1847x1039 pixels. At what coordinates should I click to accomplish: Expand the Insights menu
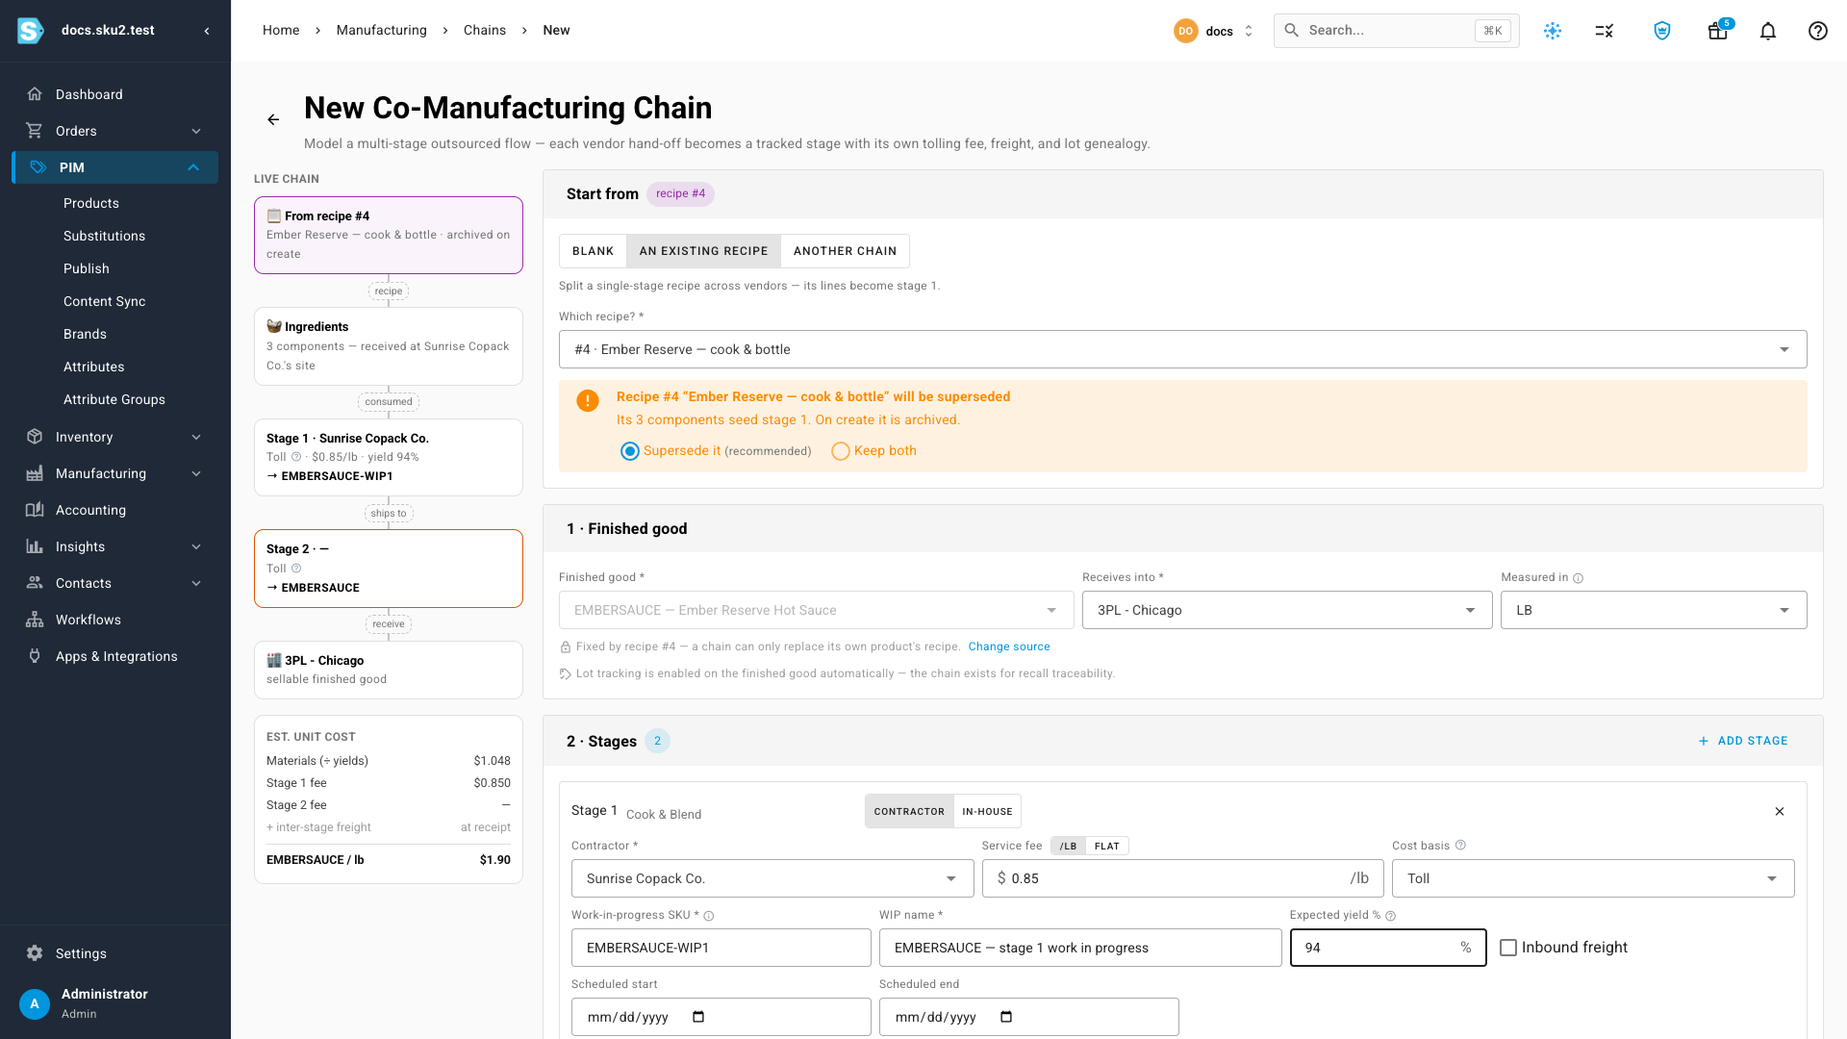pos(115,546)
